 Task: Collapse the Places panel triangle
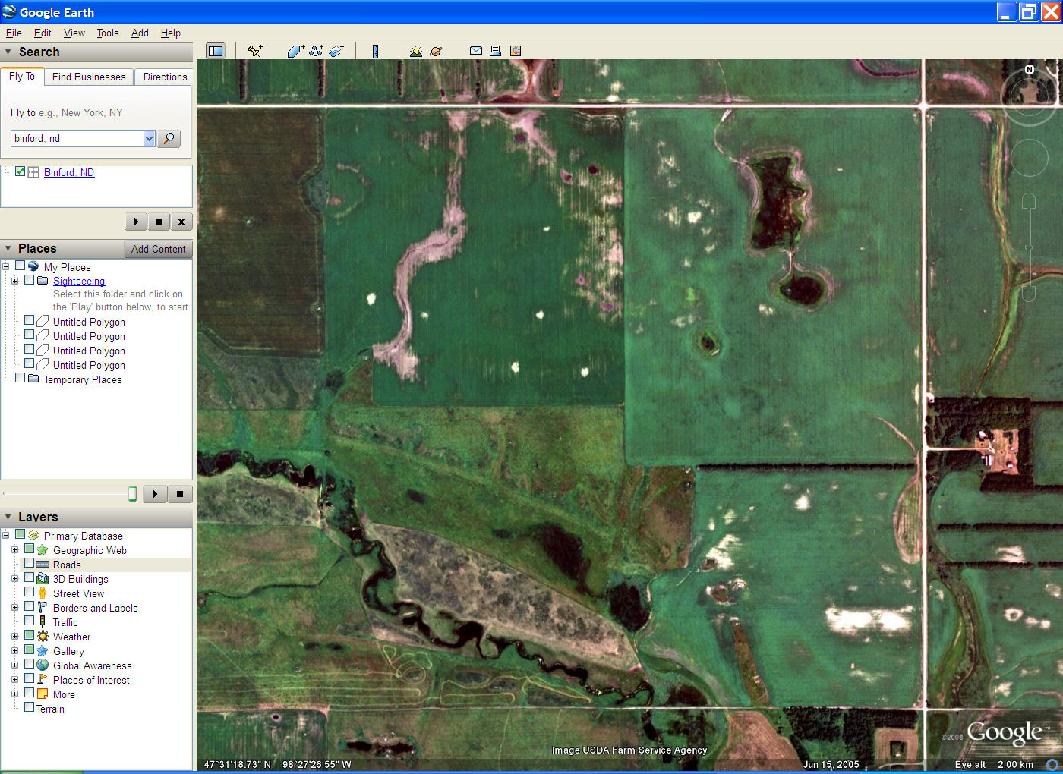click(x=8, y=248)
